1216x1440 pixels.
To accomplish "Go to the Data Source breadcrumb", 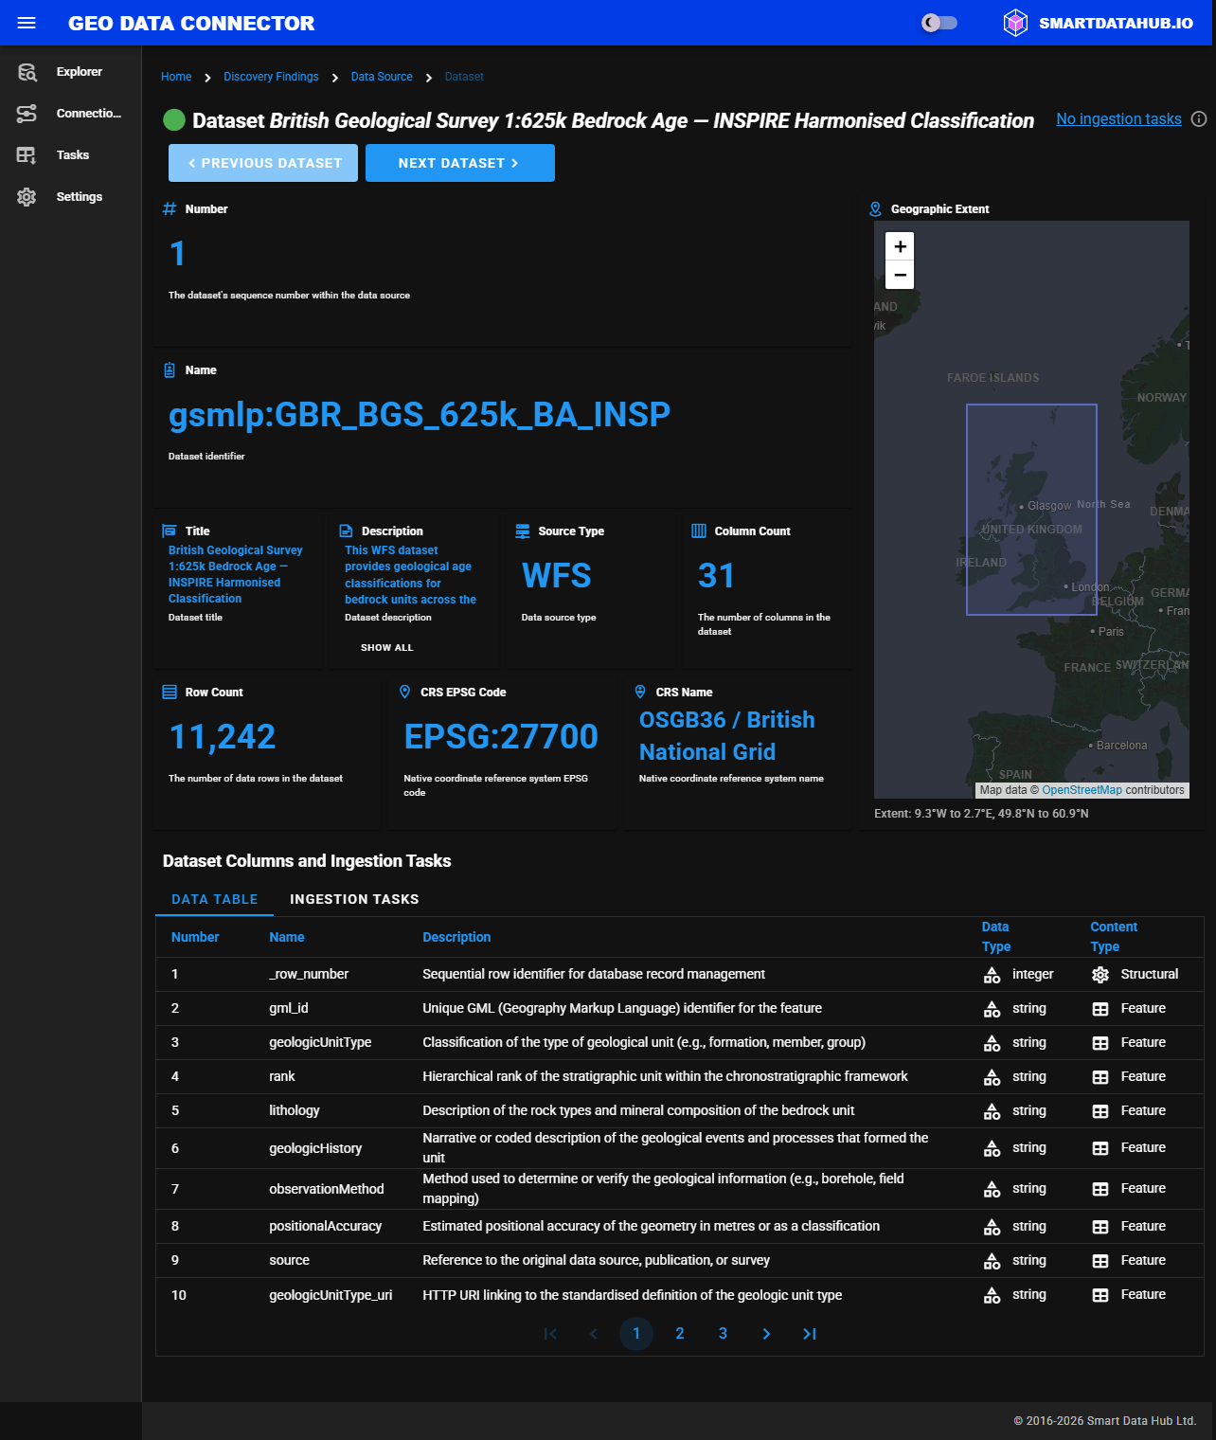I will point(382,77).
